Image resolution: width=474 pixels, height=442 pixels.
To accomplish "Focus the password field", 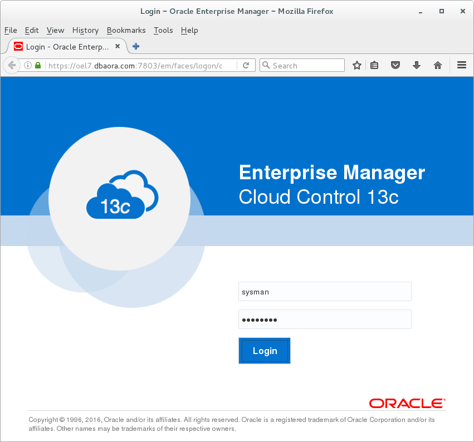I will coord(325,320).
